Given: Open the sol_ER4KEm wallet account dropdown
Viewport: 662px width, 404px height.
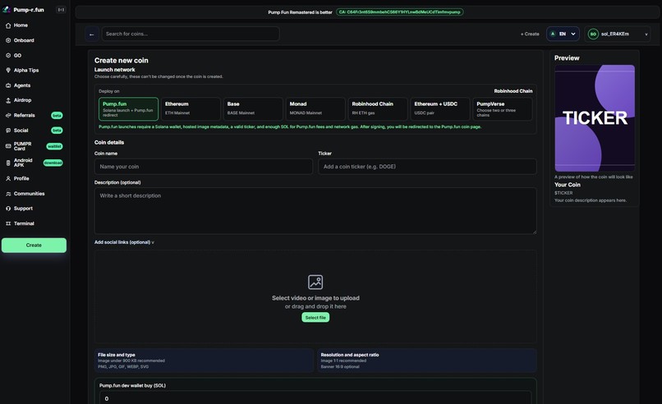Looking at the screenshot, I should click(618, 34).
